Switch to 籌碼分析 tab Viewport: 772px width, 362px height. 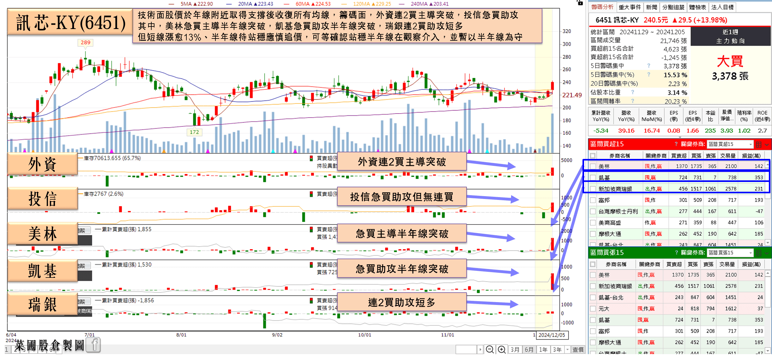pyautogui.click(x=602, y=7)
